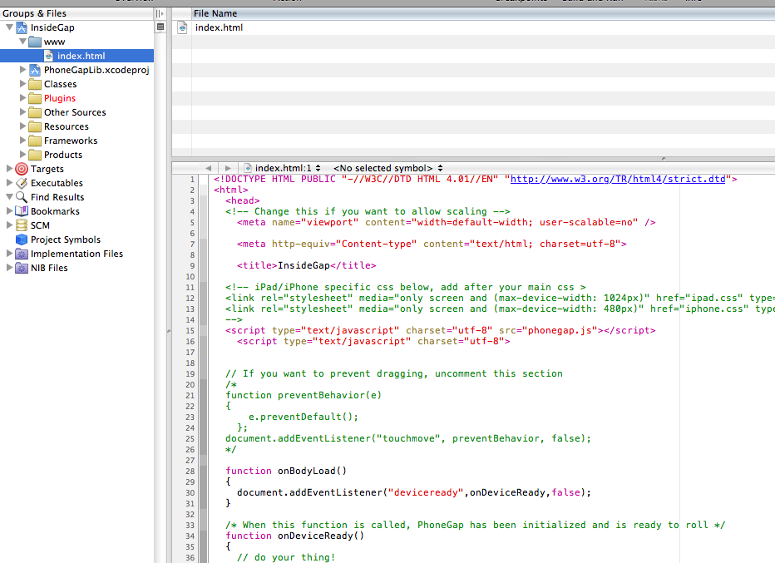The width and height of the screenshot is (775, 563).
Task: Click the NIB Files smart group icon
Action: 22,268
